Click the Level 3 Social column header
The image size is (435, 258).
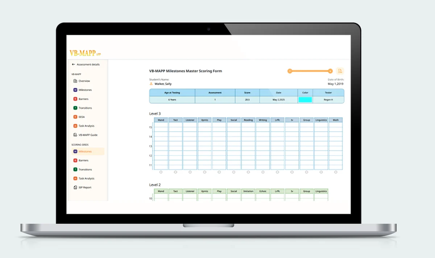(234, 120)
